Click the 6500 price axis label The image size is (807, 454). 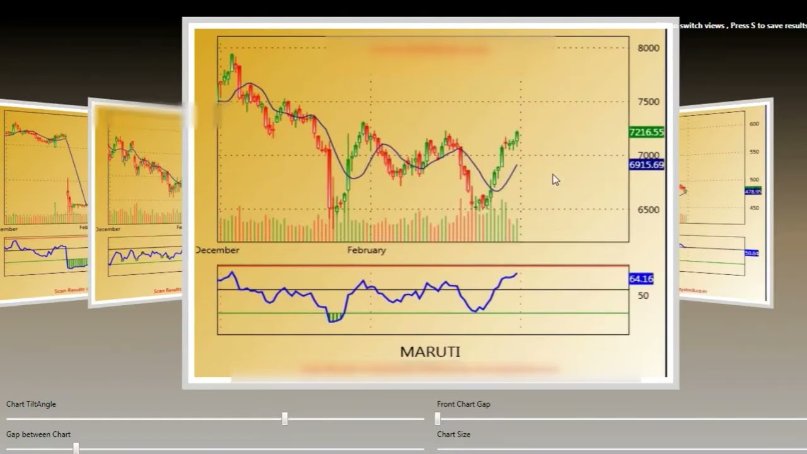[x=648, y=210]
